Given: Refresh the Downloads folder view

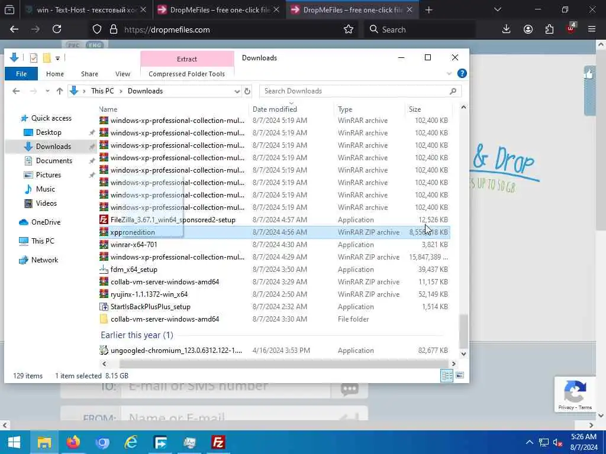Looking at the screenshot, I should click(x=247, y=91).
